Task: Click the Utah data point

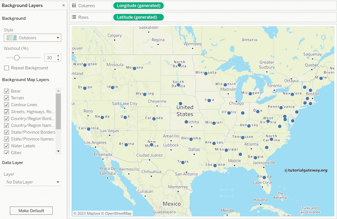Action: click(125, 117)
